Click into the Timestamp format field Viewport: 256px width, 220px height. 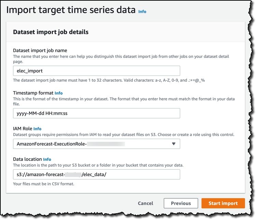[x=97, y=113]
